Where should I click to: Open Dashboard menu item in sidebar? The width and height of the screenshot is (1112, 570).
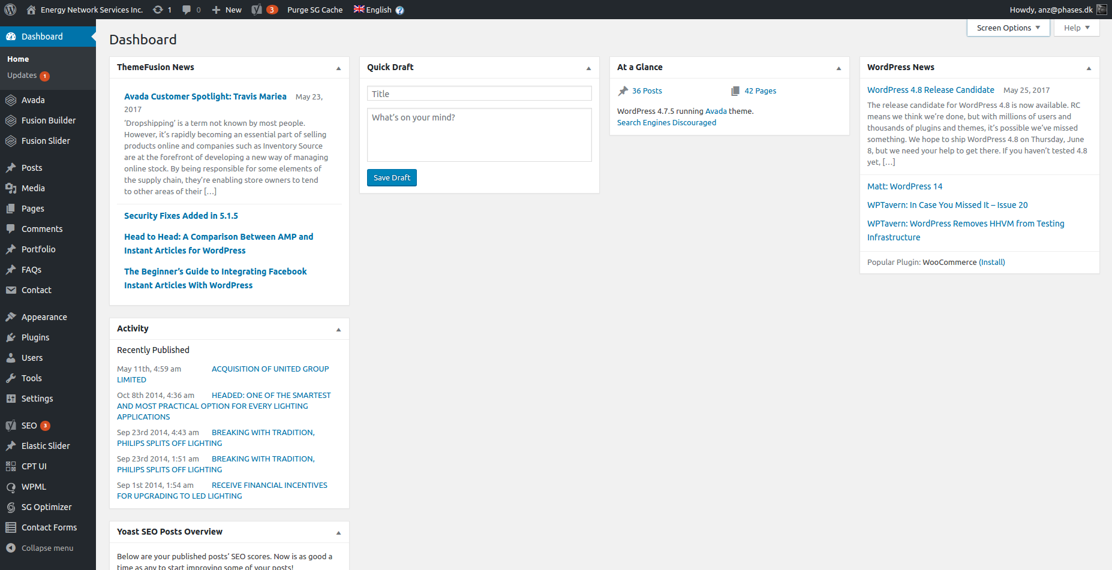pyautogui.click(x=48, y=37)
